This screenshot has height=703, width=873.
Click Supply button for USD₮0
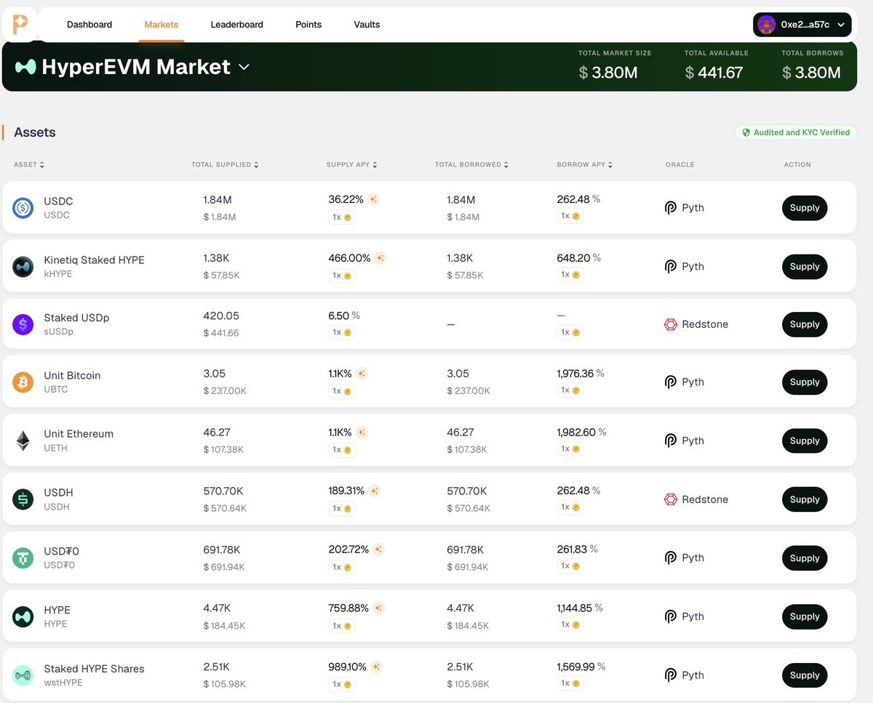pos(805,558)
